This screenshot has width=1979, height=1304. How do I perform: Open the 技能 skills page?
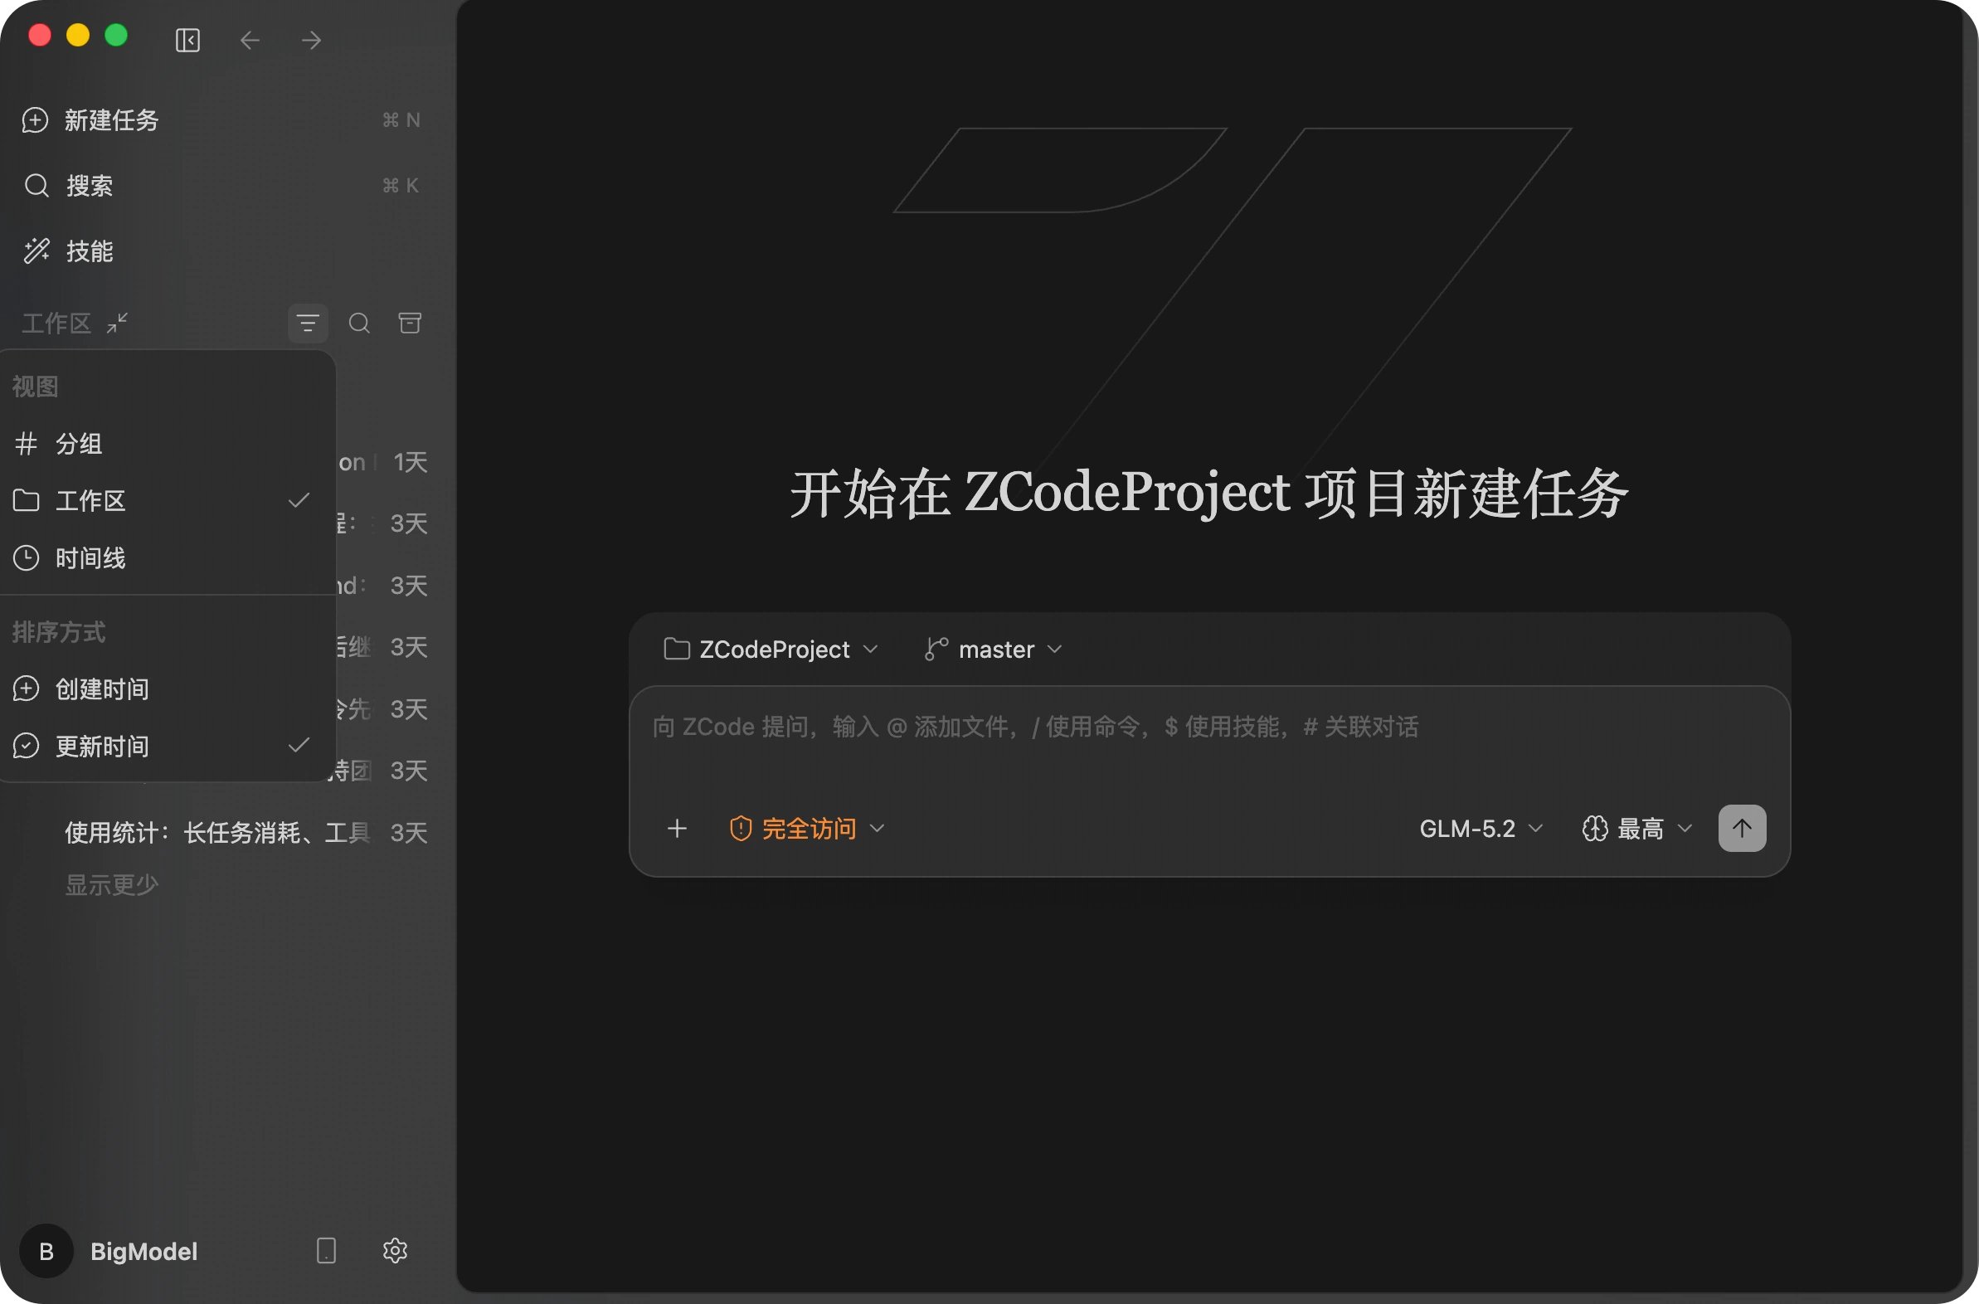[x=223, y=251]
